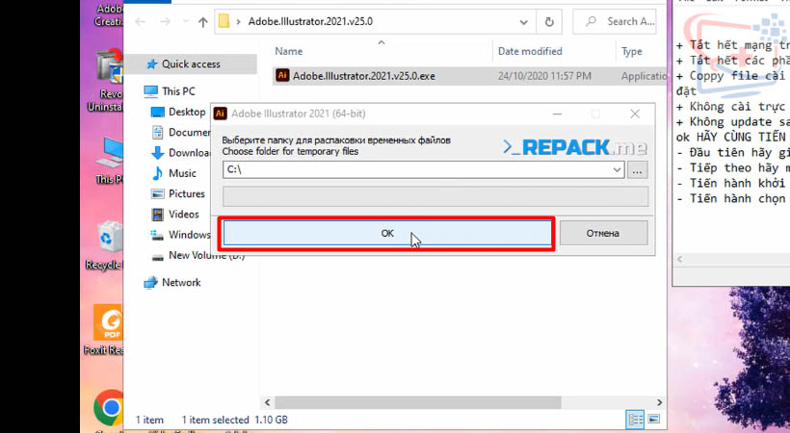Open Quick access in navigation pane

tap(191, 64)
